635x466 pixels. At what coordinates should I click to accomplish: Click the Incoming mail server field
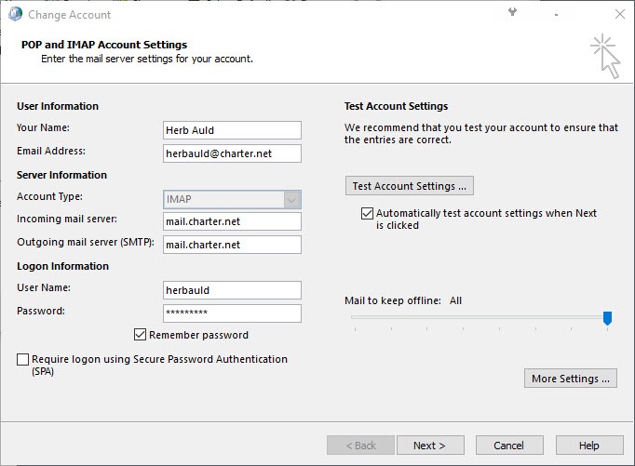point(232,221)
